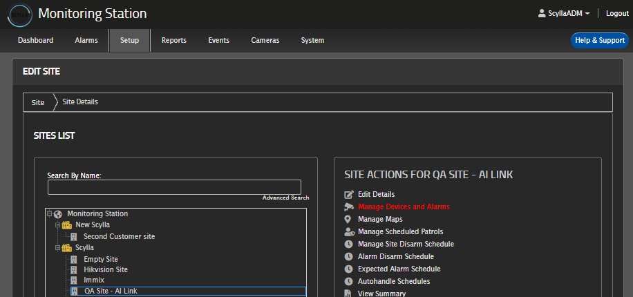Click the patrol person icon for Scheduled Patrols
This screenshot has width=633, height=297.
point(349,232)
